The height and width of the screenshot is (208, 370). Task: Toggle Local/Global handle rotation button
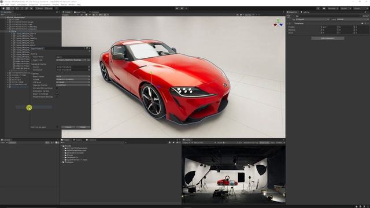[x=49, y=8]
